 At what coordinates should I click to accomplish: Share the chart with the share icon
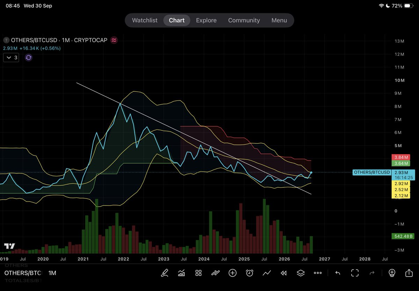[x=409, y=273]
